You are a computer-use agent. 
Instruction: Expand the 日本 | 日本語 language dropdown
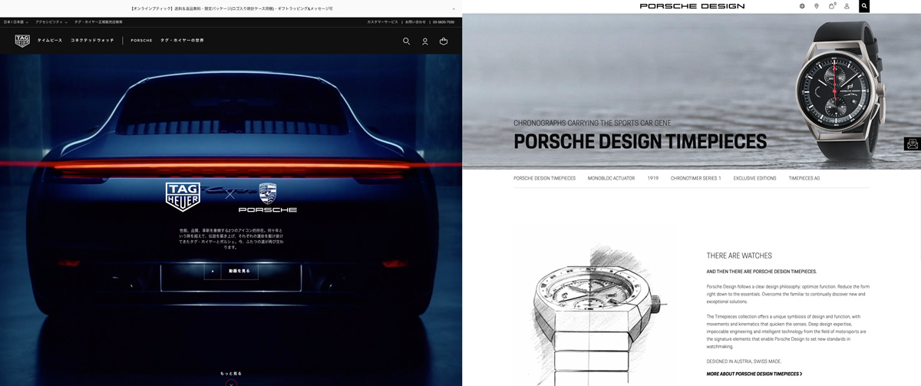click(16, 22)
